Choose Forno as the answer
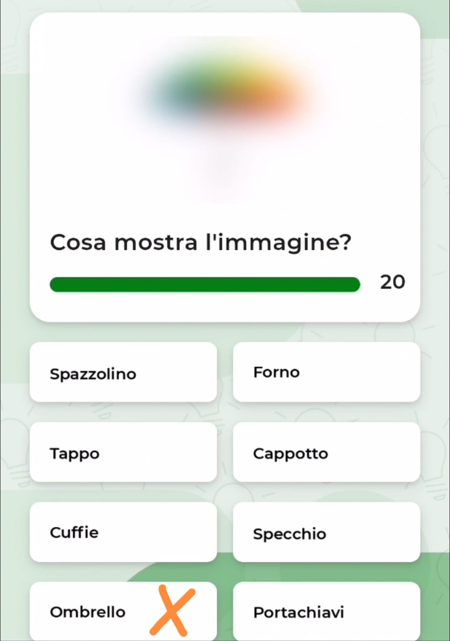This screenshot has width=450, height=641. [326, 372]
